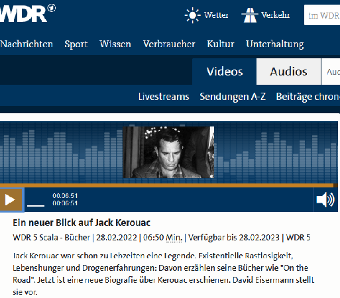This screenshot has width=340, height=298.
Task: Open the Wissen section
Action: [115, 44]
